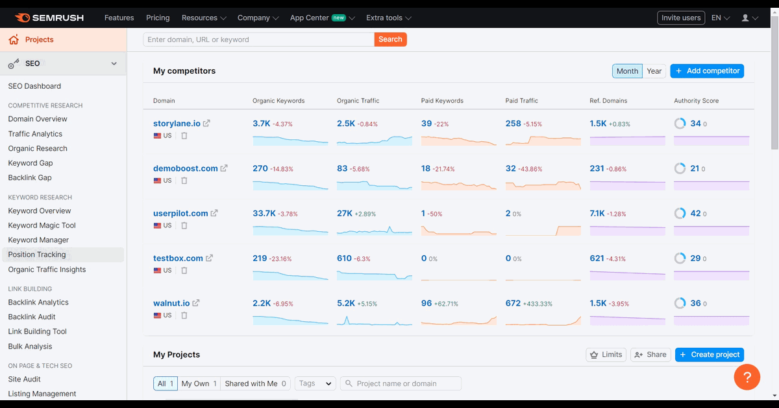Open Pricing in top navigation

tap(158, 18)
